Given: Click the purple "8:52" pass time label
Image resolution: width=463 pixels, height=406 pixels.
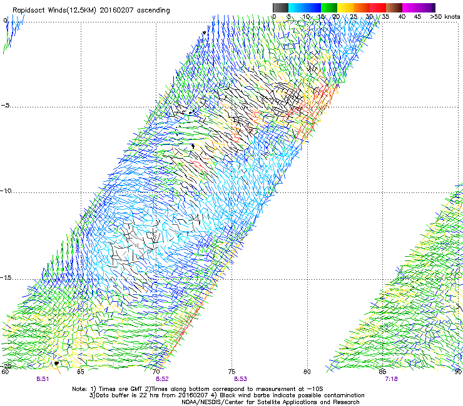Looking at the screenshot, I should tap(162, 379).
